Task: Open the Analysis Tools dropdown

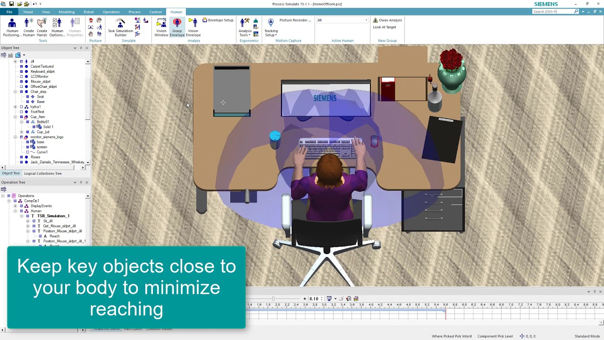Action: click(245, 27)
